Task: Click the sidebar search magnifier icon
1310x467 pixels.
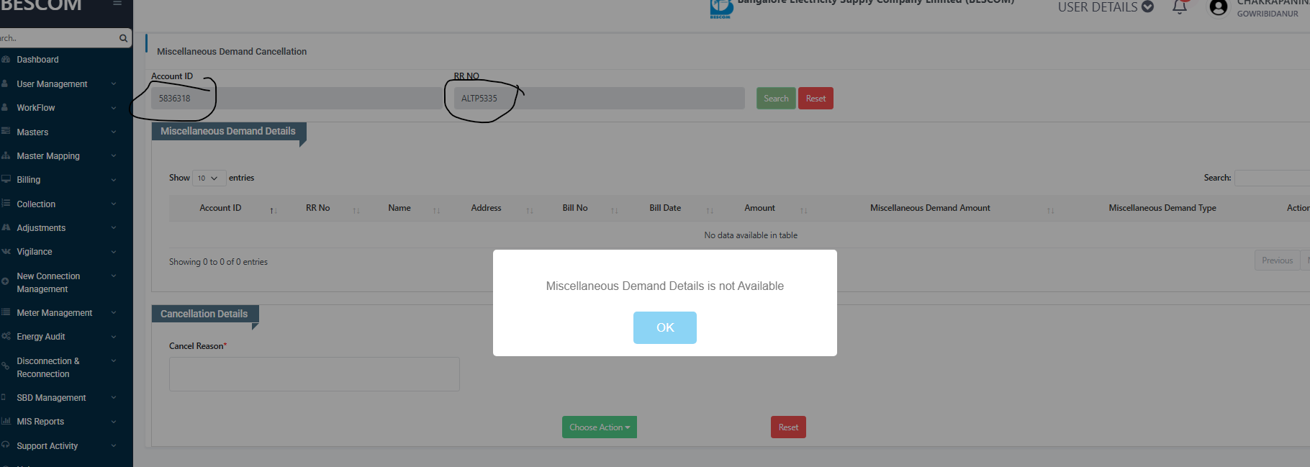Action: 123,38
